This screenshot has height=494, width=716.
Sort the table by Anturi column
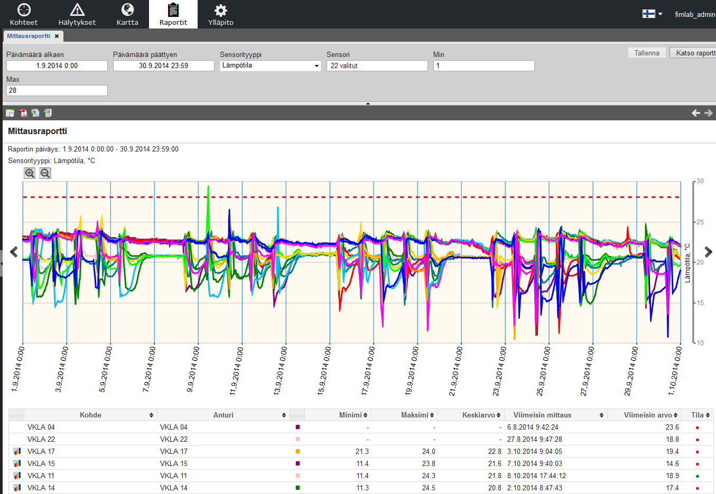click(x=224, y=415)
